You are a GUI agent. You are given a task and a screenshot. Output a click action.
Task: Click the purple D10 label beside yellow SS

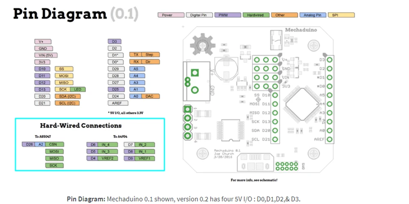(42, 69)
